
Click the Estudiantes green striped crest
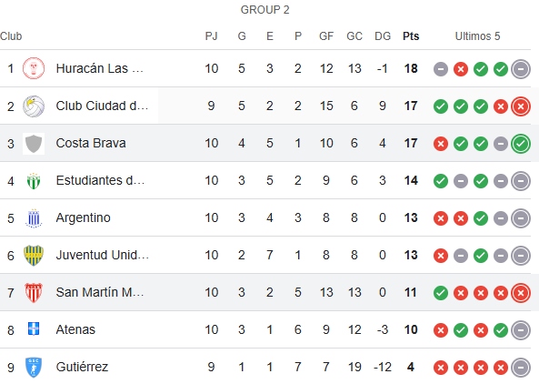click(34, 181)
